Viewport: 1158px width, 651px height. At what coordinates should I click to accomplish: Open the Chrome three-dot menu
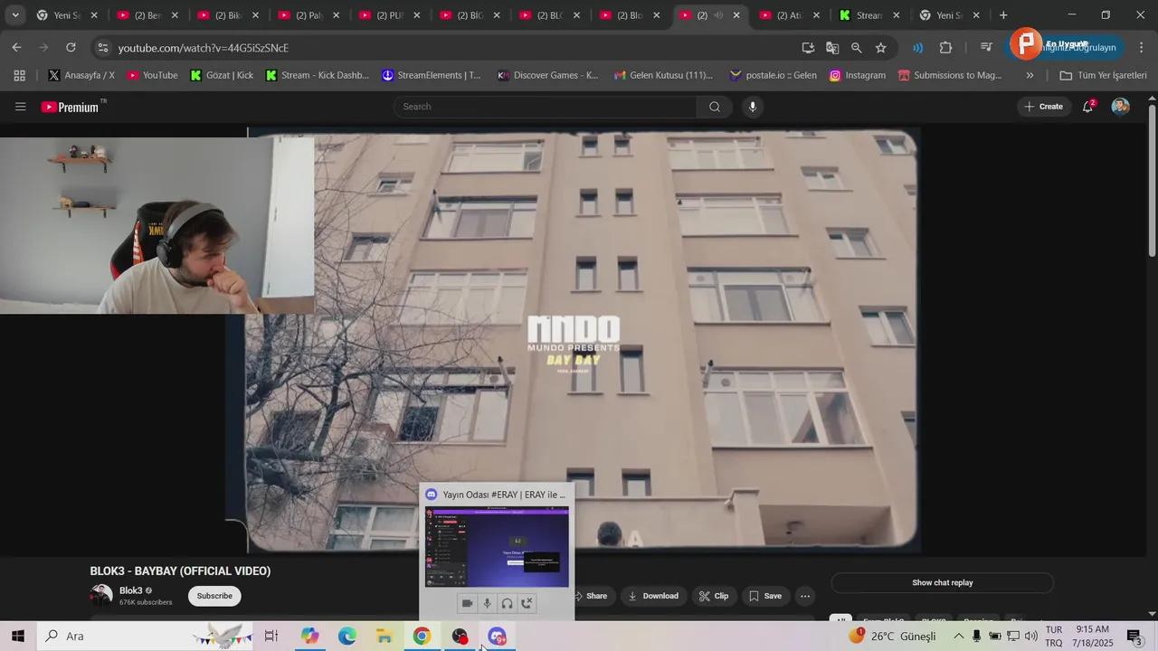(1142, 47)
